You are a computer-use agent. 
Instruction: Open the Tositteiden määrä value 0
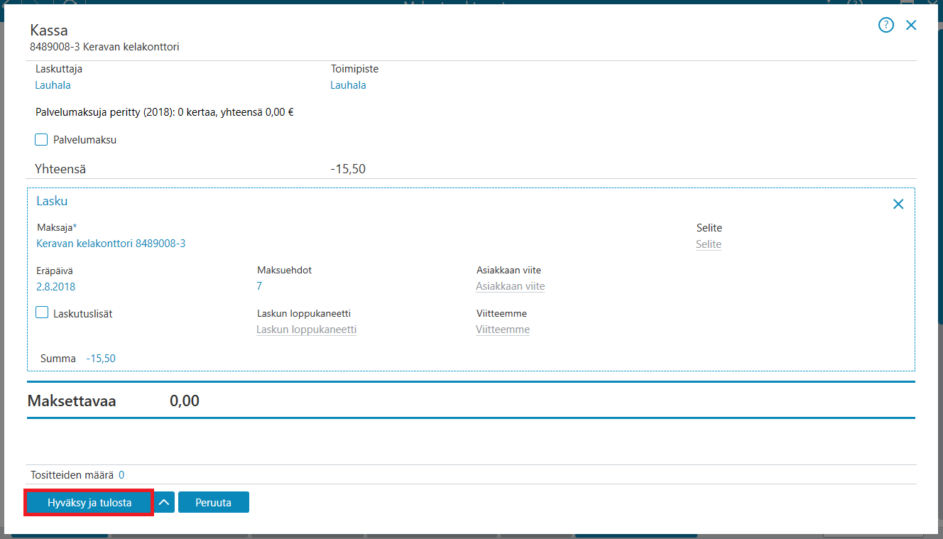point(121,475)
